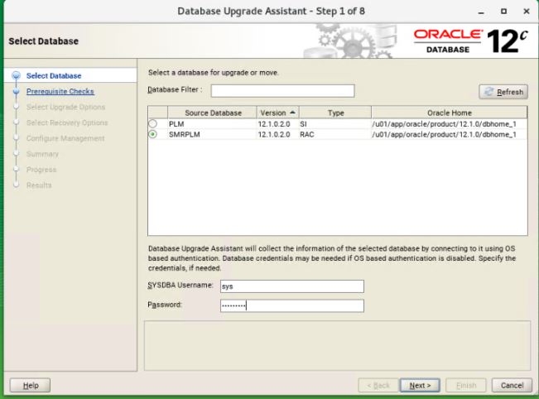Screen dimensions: 539x399
Task: Click the refresh arrows icon
Action: pos(488,92)
